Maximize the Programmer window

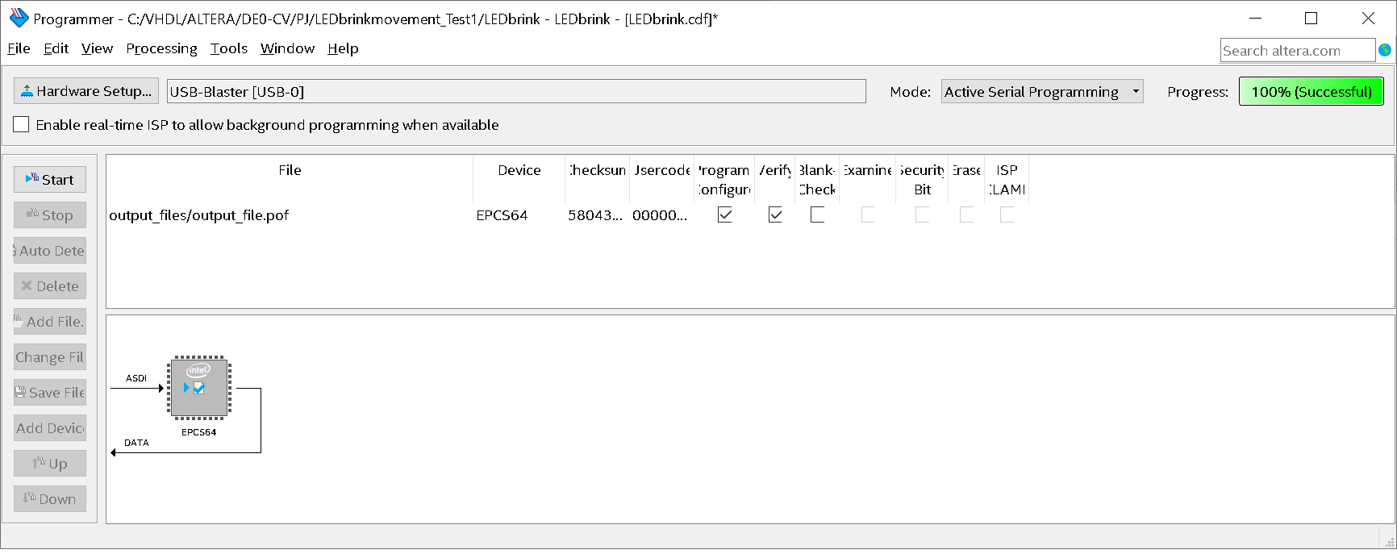[x=1312, y=18]
